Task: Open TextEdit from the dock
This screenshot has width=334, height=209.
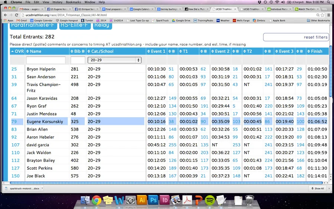Action: click(x=221, y=200)
